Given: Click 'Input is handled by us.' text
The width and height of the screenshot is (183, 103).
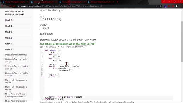Looking at the screenshot, I should pyautogui.click(x=52, y=10).
